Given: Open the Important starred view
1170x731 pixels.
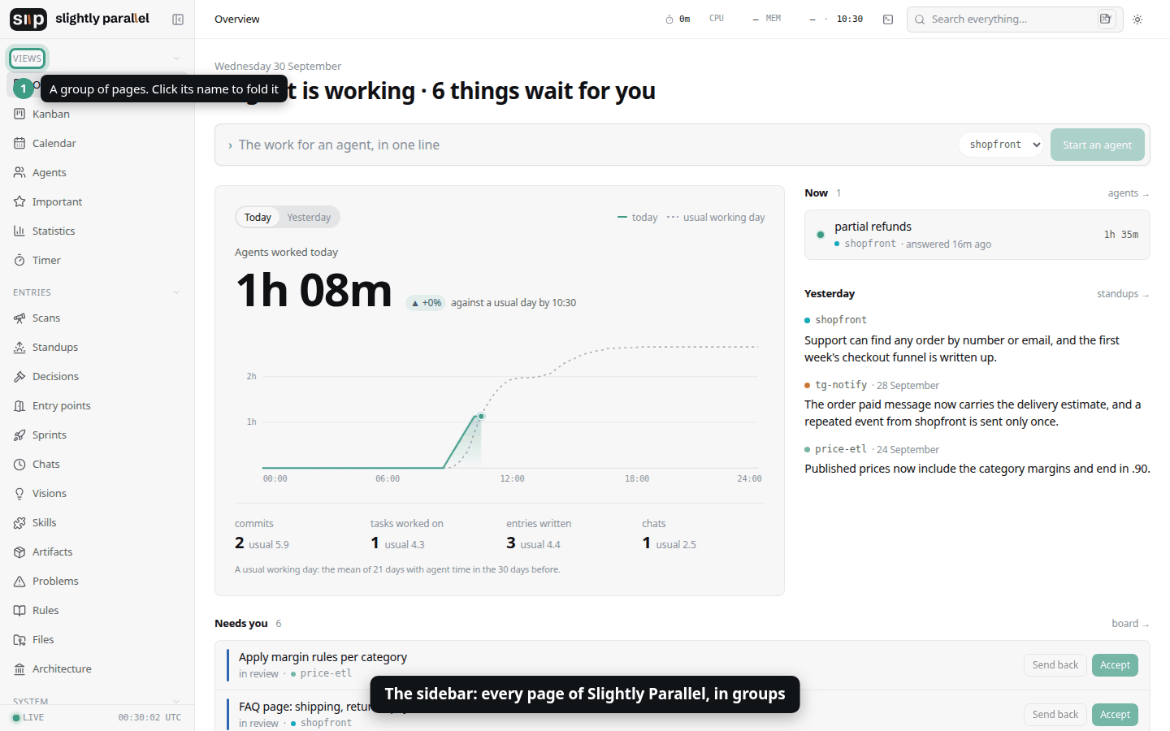Looking at the screenshot, I should pyautogui.click(x=97, y=201).
